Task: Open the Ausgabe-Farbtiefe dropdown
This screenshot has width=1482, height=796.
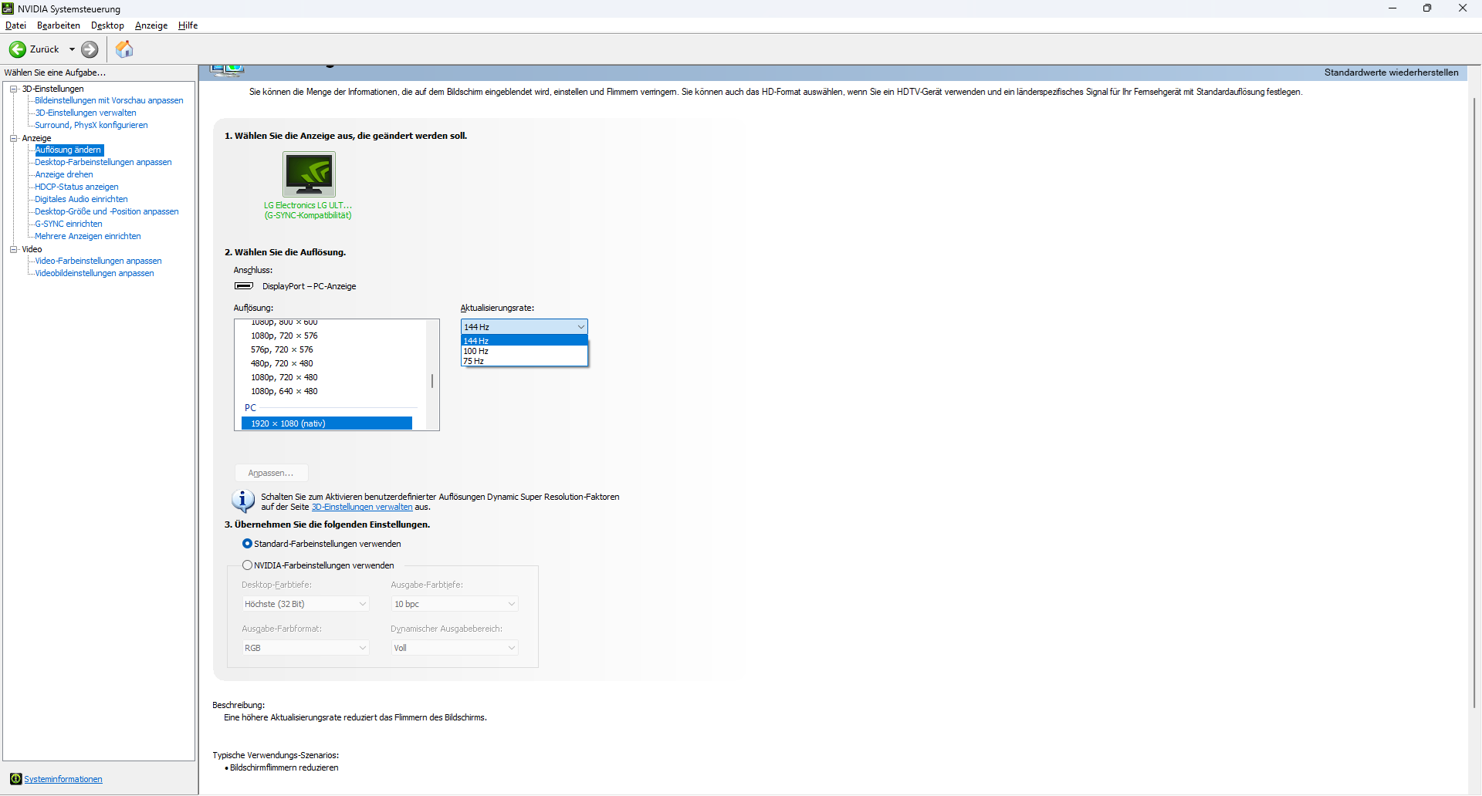Action: point(455,604)
